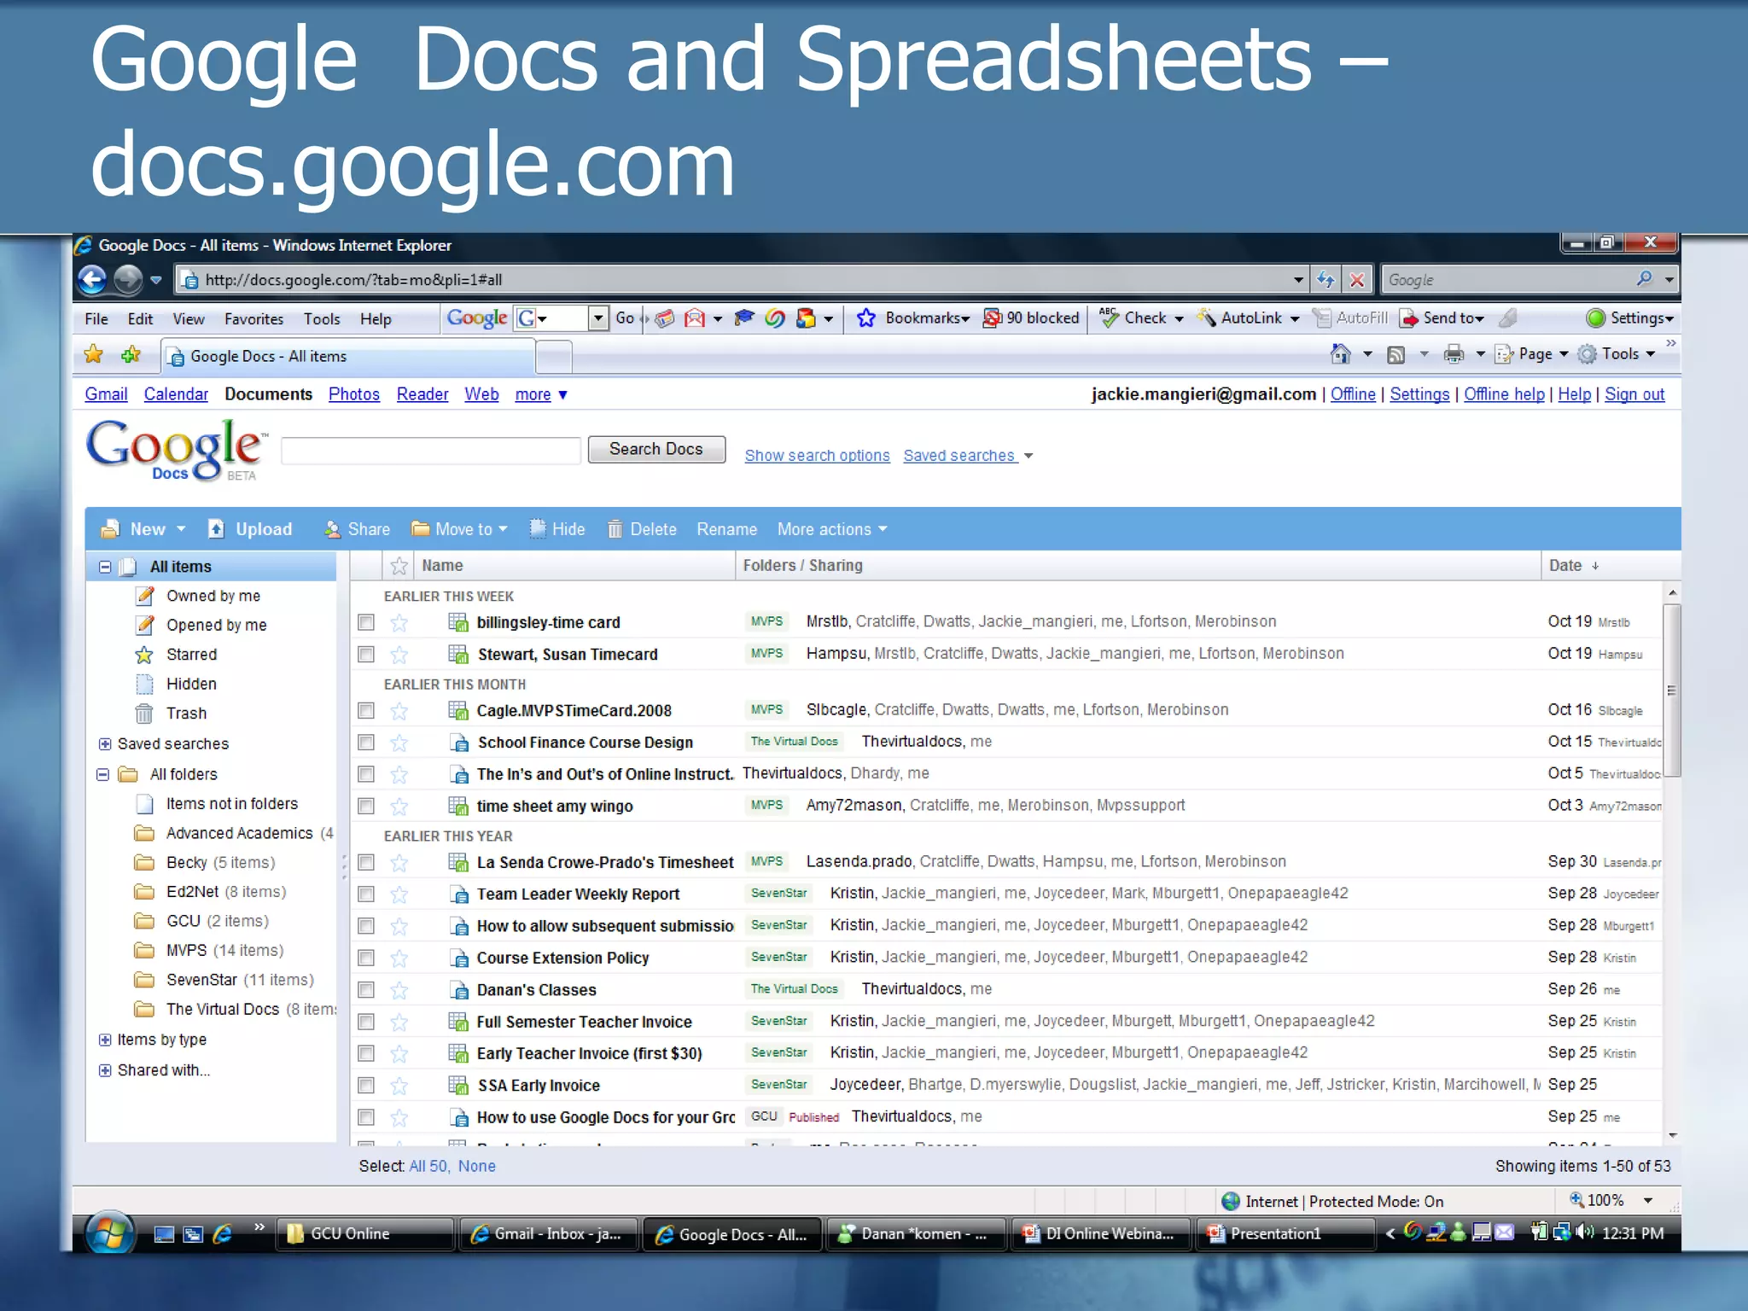Click the 90 blocked popup blocker button
The height and width of the screenshot is (1311, 1748).
point(1031,318)
